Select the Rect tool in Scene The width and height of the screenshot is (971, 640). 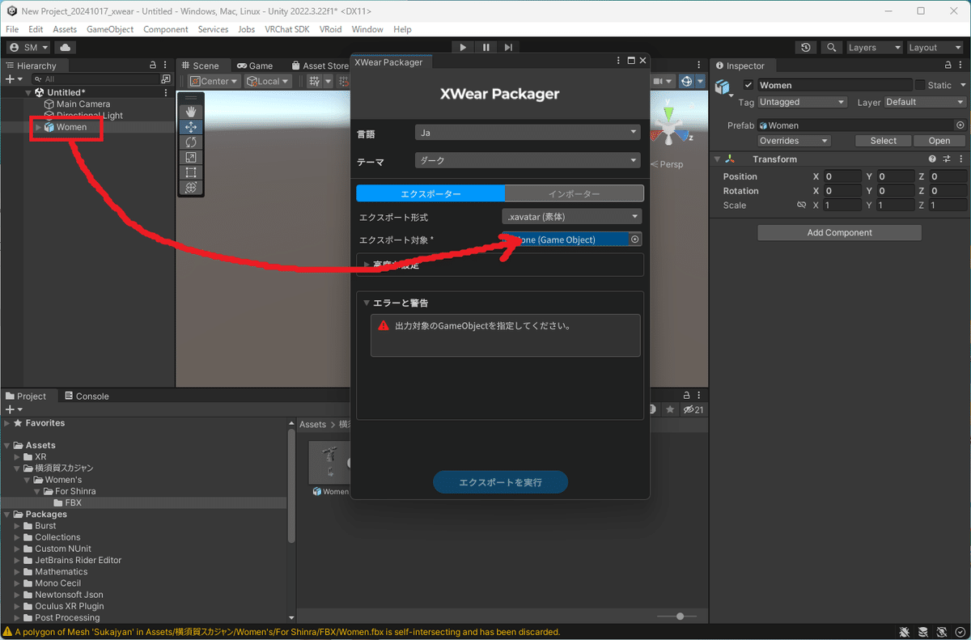[191, 172]
